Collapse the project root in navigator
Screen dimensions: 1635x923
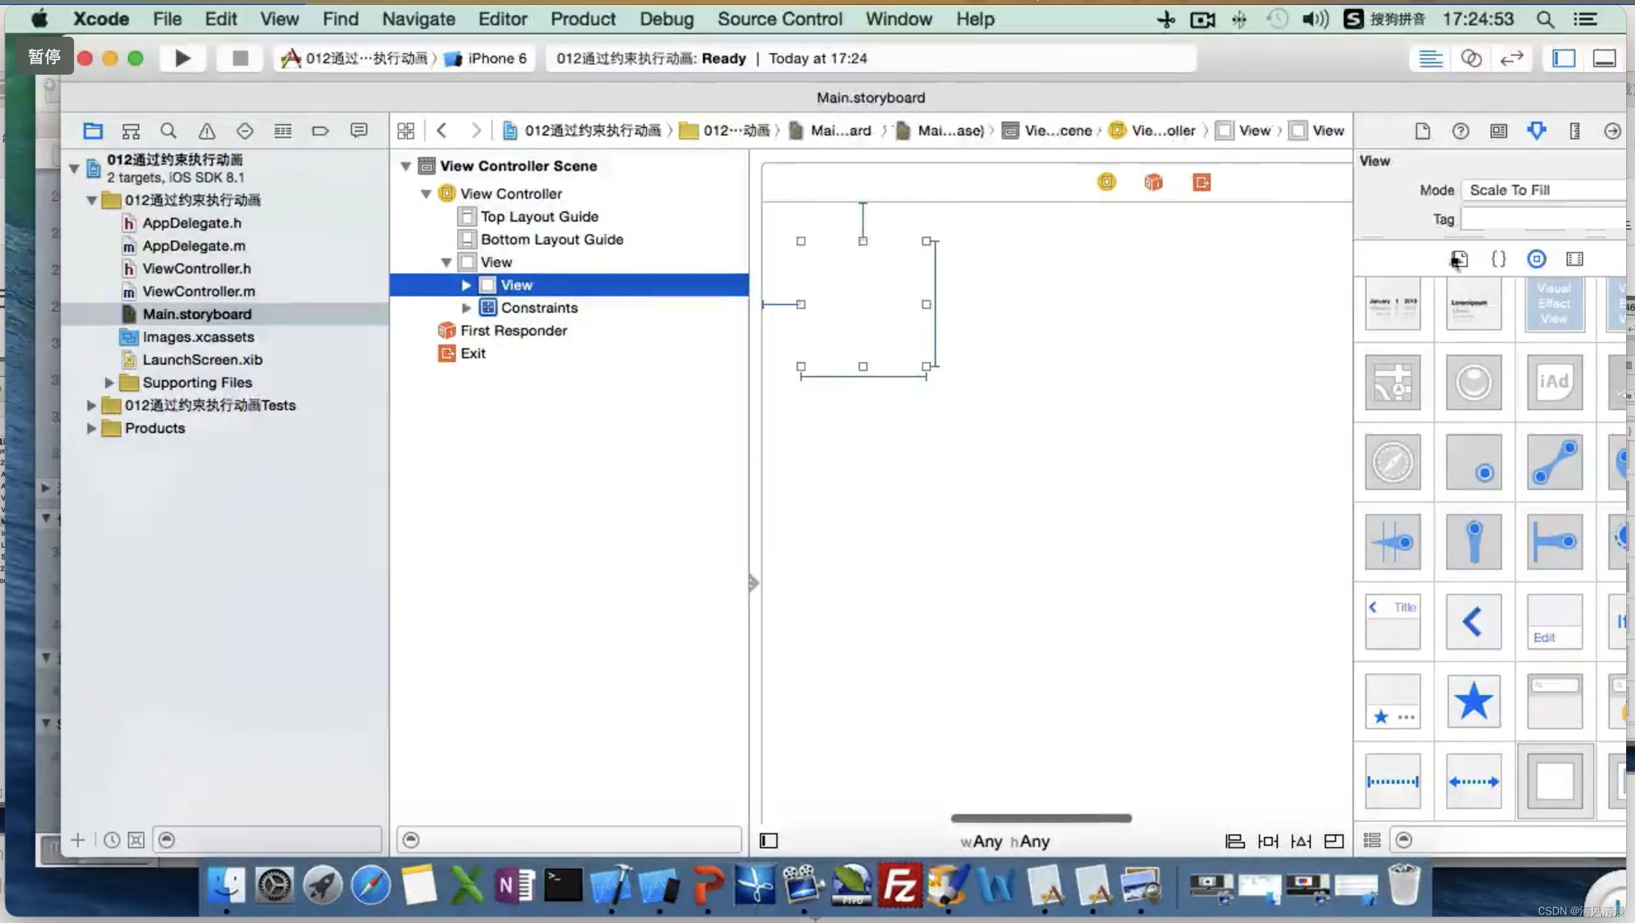click(x=74, y=168)
